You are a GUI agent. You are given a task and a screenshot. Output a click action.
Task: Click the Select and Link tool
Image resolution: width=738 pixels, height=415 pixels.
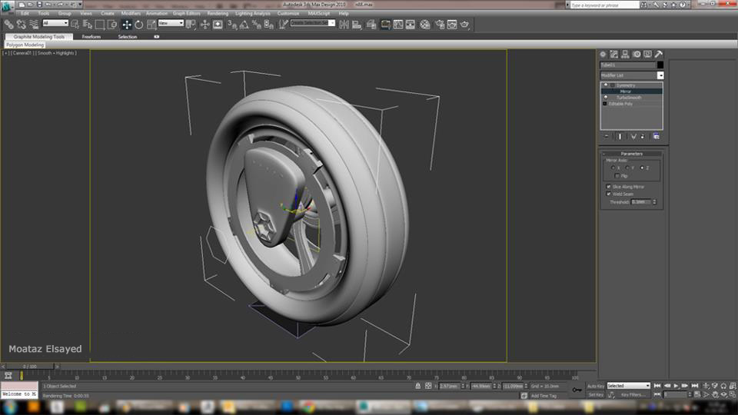(x=8, y=25)
